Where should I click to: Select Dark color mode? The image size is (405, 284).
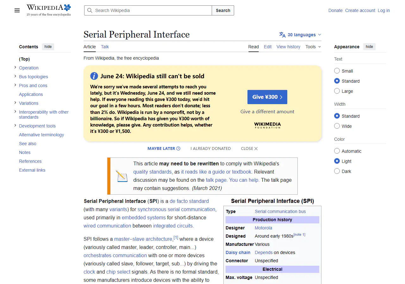(337, 171)
